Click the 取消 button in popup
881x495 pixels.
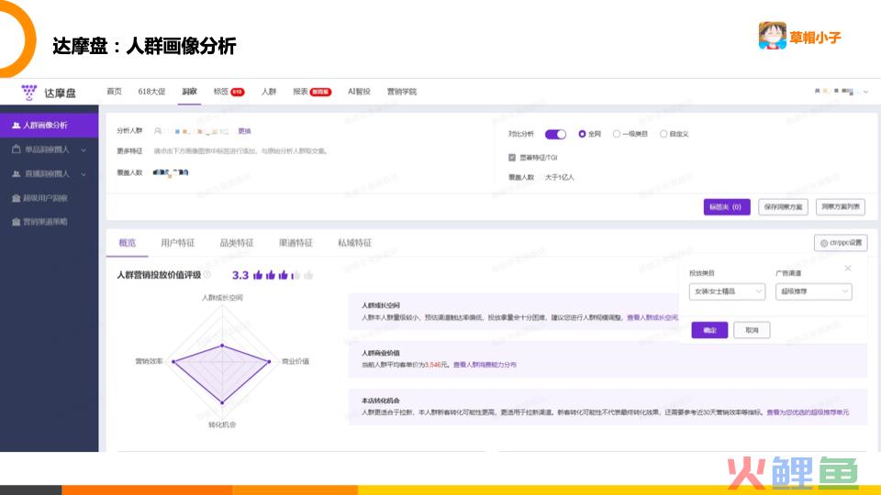point(752,330)
